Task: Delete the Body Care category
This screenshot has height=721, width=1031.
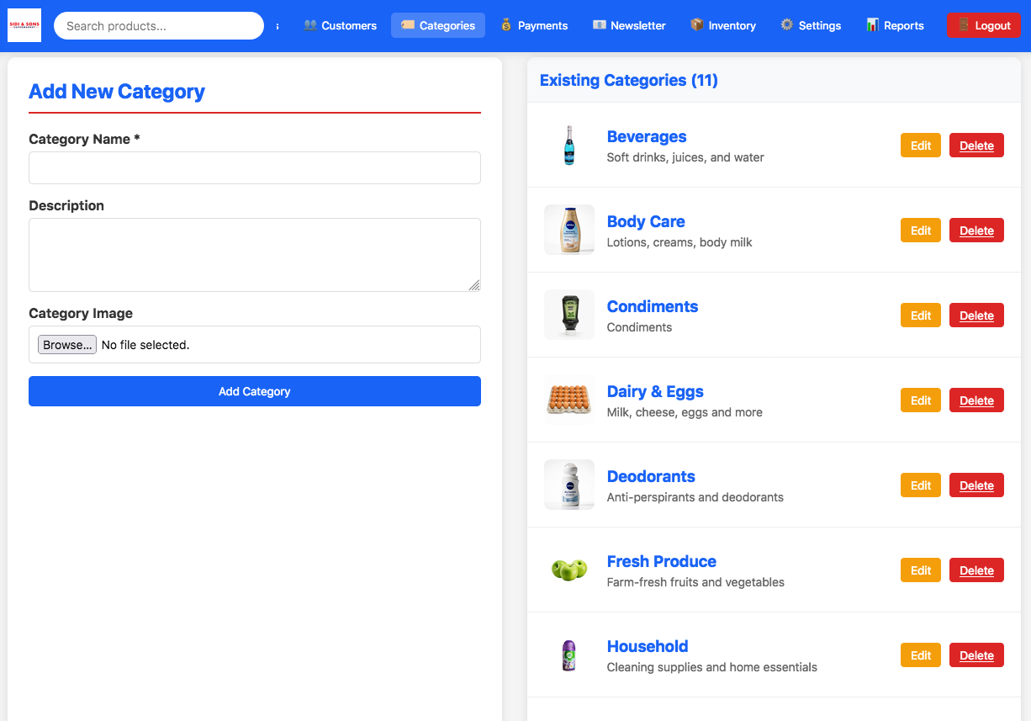Action: pyautogui.click(x=976, y=231)
